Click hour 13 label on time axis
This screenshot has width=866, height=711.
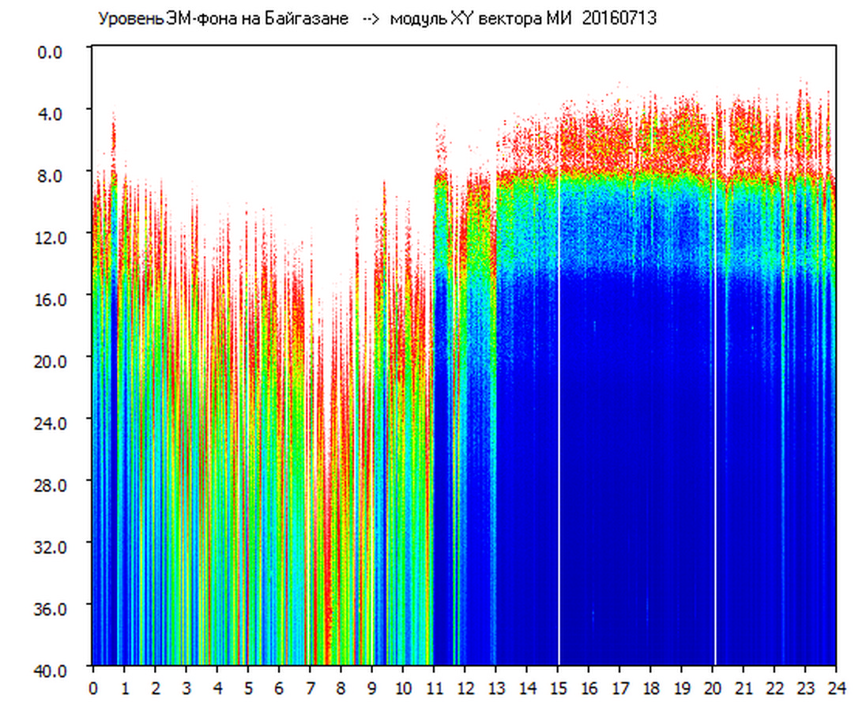495,688
